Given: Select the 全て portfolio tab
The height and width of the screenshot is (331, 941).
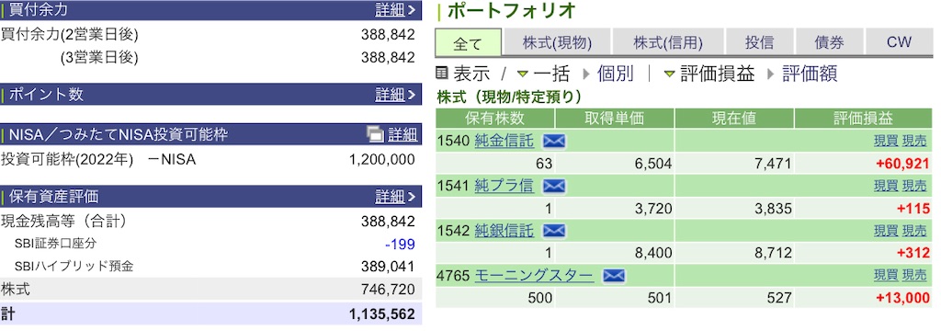Looking at the screenshot, I should point(468,43).
